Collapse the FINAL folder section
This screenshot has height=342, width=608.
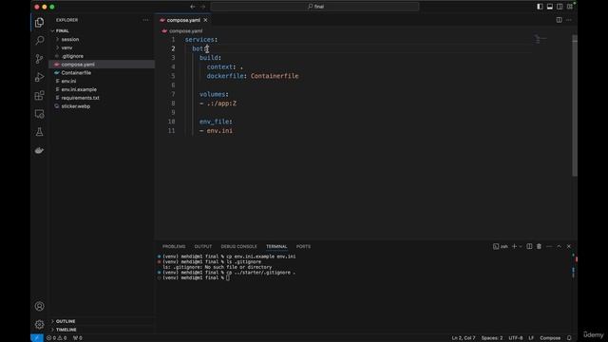tap(62, 30)
